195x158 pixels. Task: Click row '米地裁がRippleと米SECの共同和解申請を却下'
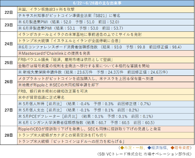106,85
